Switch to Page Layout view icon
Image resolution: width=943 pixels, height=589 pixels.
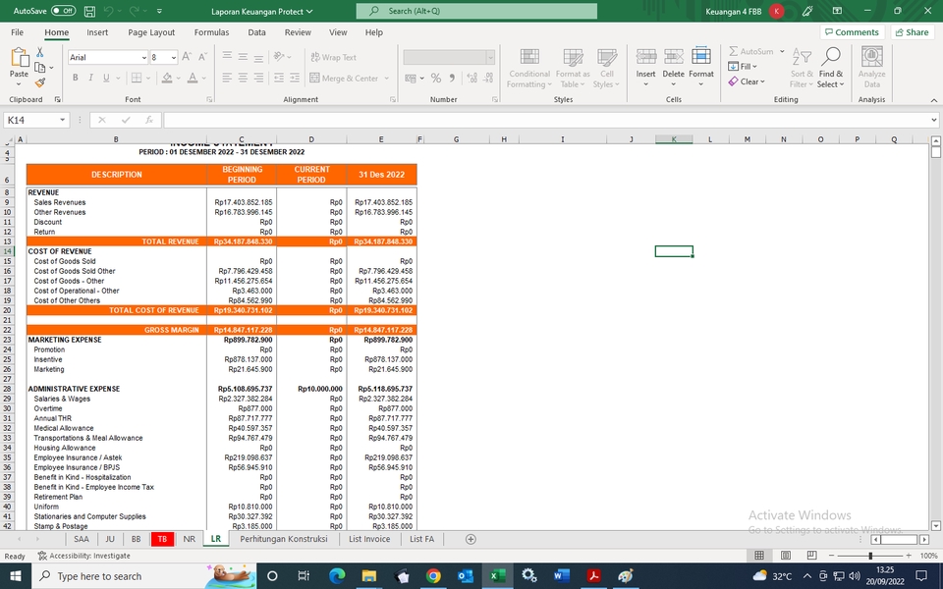point(786,556)
